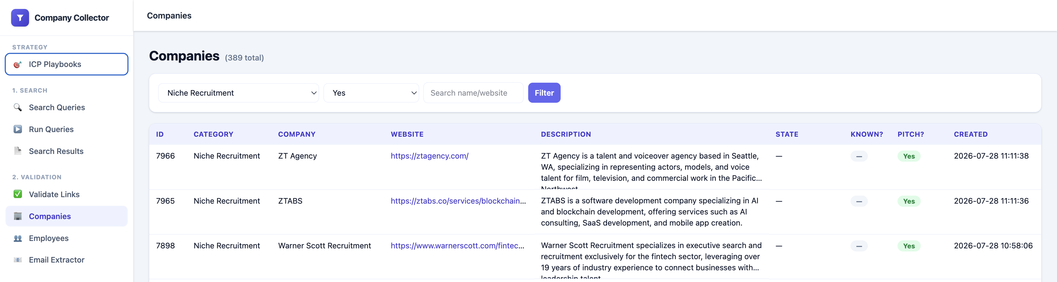Image resolution: width=1057 pixels, height=282 pixels.
Task: Click the Search name/website input field
Action: 473,93
